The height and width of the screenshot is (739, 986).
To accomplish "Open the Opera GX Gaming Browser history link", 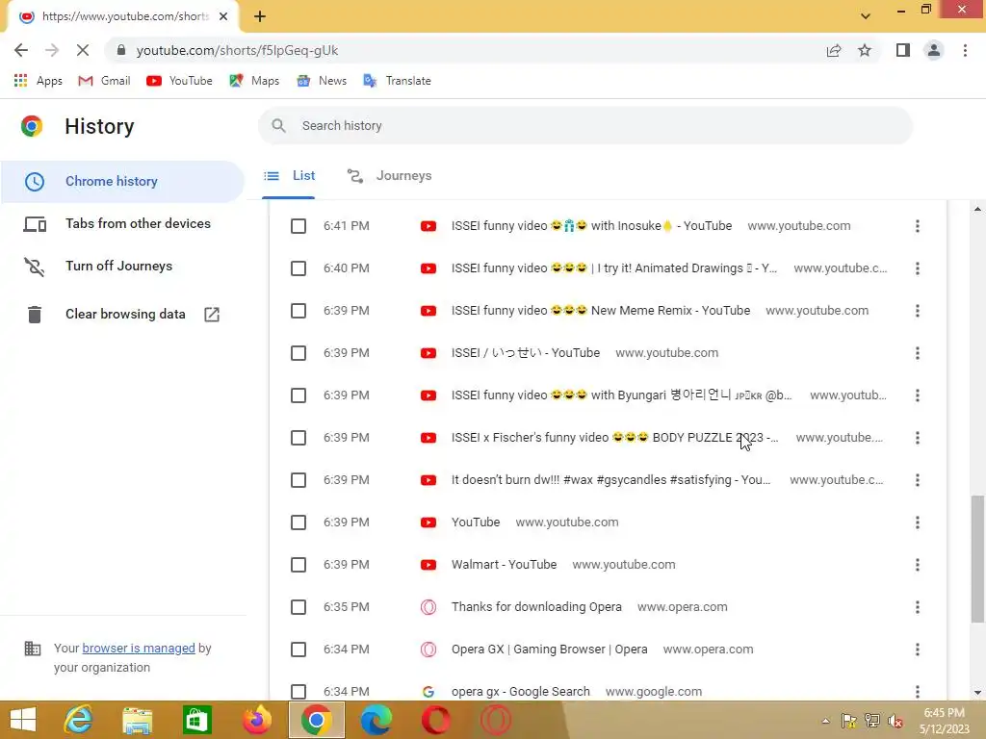I will (549, 650).
